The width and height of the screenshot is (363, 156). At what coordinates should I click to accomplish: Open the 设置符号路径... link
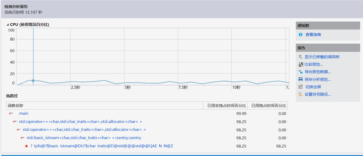[x=317, y=94]
